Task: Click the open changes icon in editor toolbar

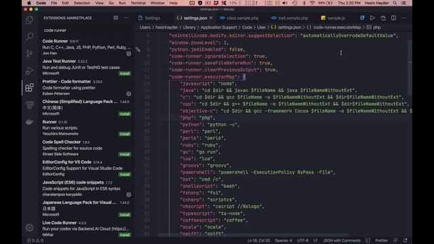Action: [x=383, y=18]
